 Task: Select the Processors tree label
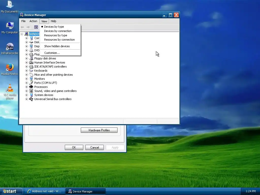coord(41,87)
